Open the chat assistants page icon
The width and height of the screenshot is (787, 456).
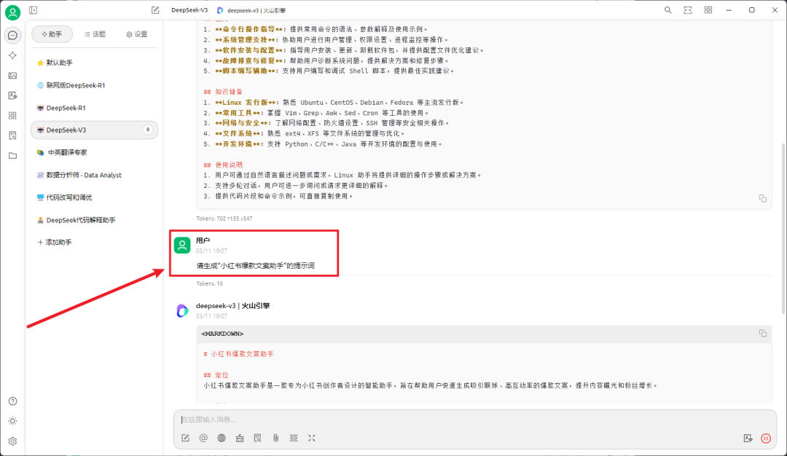[x=12, y=35]
